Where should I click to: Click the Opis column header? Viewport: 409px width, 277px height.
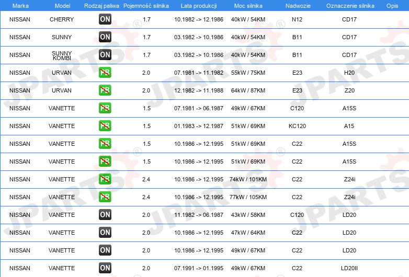coord(392,6)
